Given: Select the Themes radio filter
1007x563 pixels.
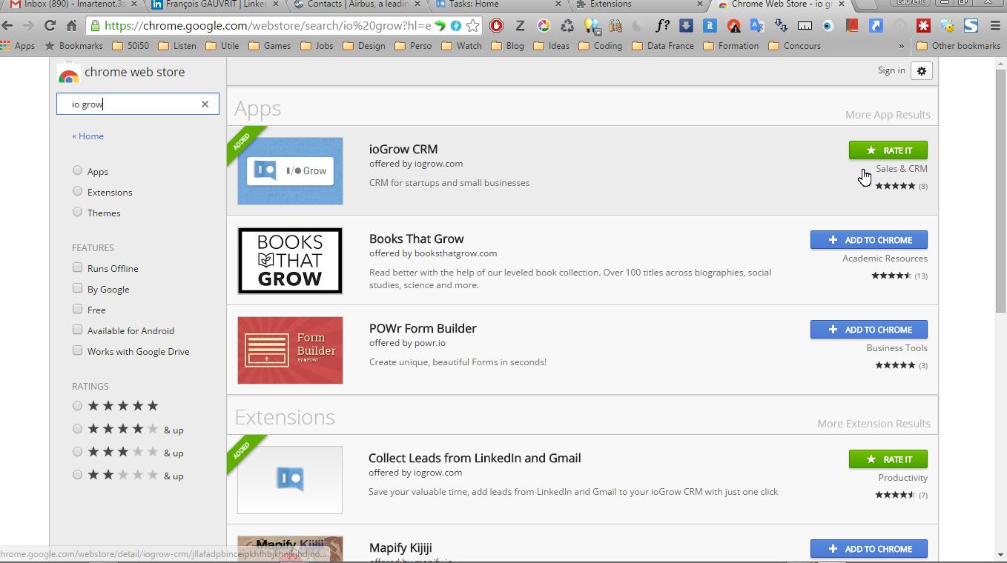Looking at the screenshot, I should (77, 213).
